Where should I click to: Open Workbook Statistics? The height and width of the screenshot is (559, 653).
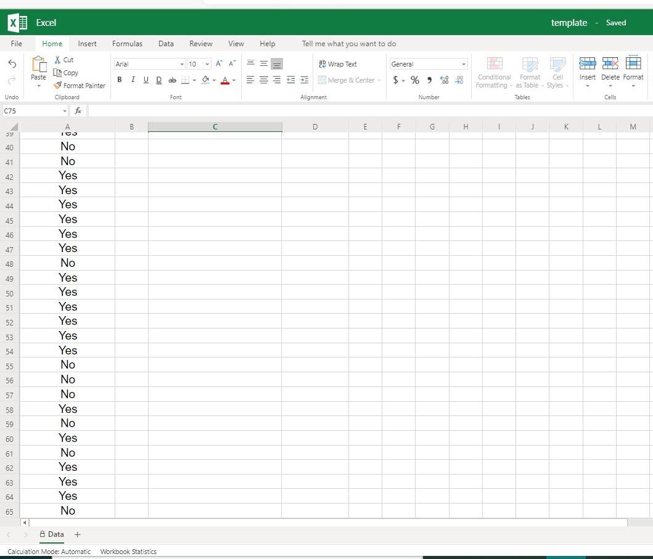[128, 552]
